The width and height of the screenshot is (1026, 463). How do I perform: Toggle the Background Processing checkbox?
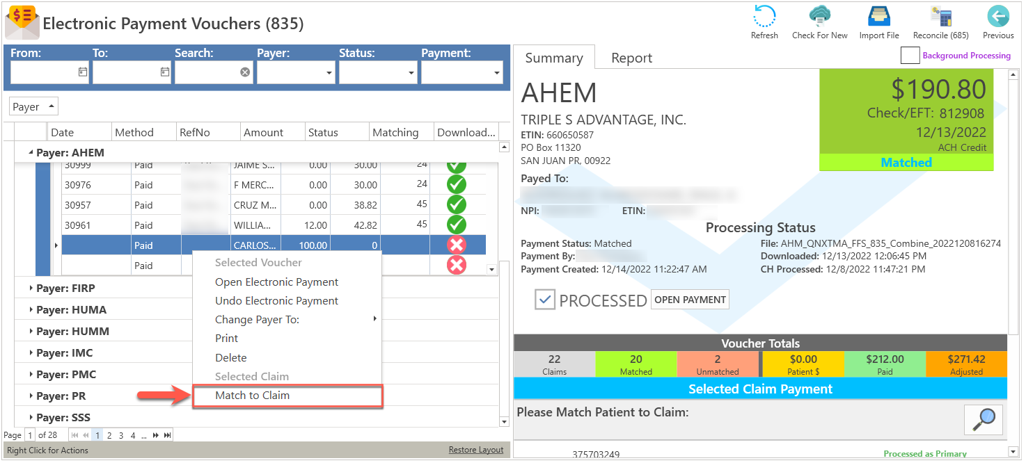pyautogui.click(x=910, y=56)
